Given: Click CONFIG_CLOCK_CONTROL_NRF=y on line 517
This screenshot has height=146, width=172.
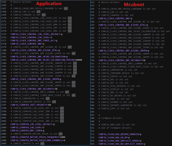Looking at the screenshot, I should [x=115, y=19].
